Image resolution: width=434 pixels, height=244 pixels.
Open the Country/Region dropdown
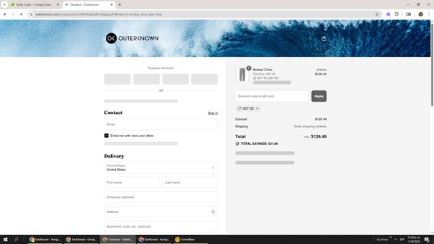(x=161, y=167)
